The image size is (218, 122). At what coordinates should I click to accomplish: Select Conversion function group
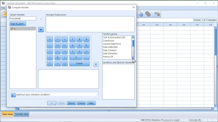click(108, 41)
